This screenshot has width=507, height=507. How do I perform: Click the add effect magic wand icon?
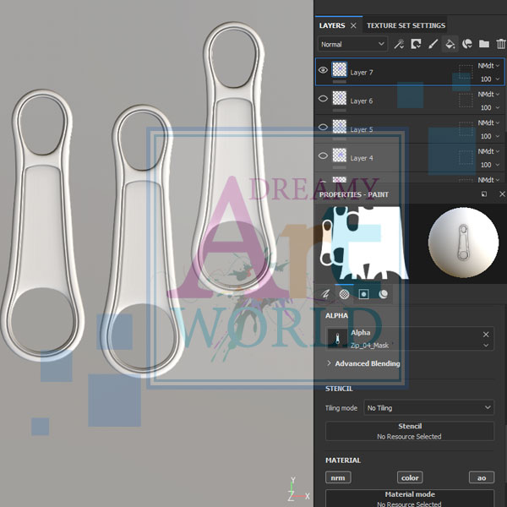399,44
